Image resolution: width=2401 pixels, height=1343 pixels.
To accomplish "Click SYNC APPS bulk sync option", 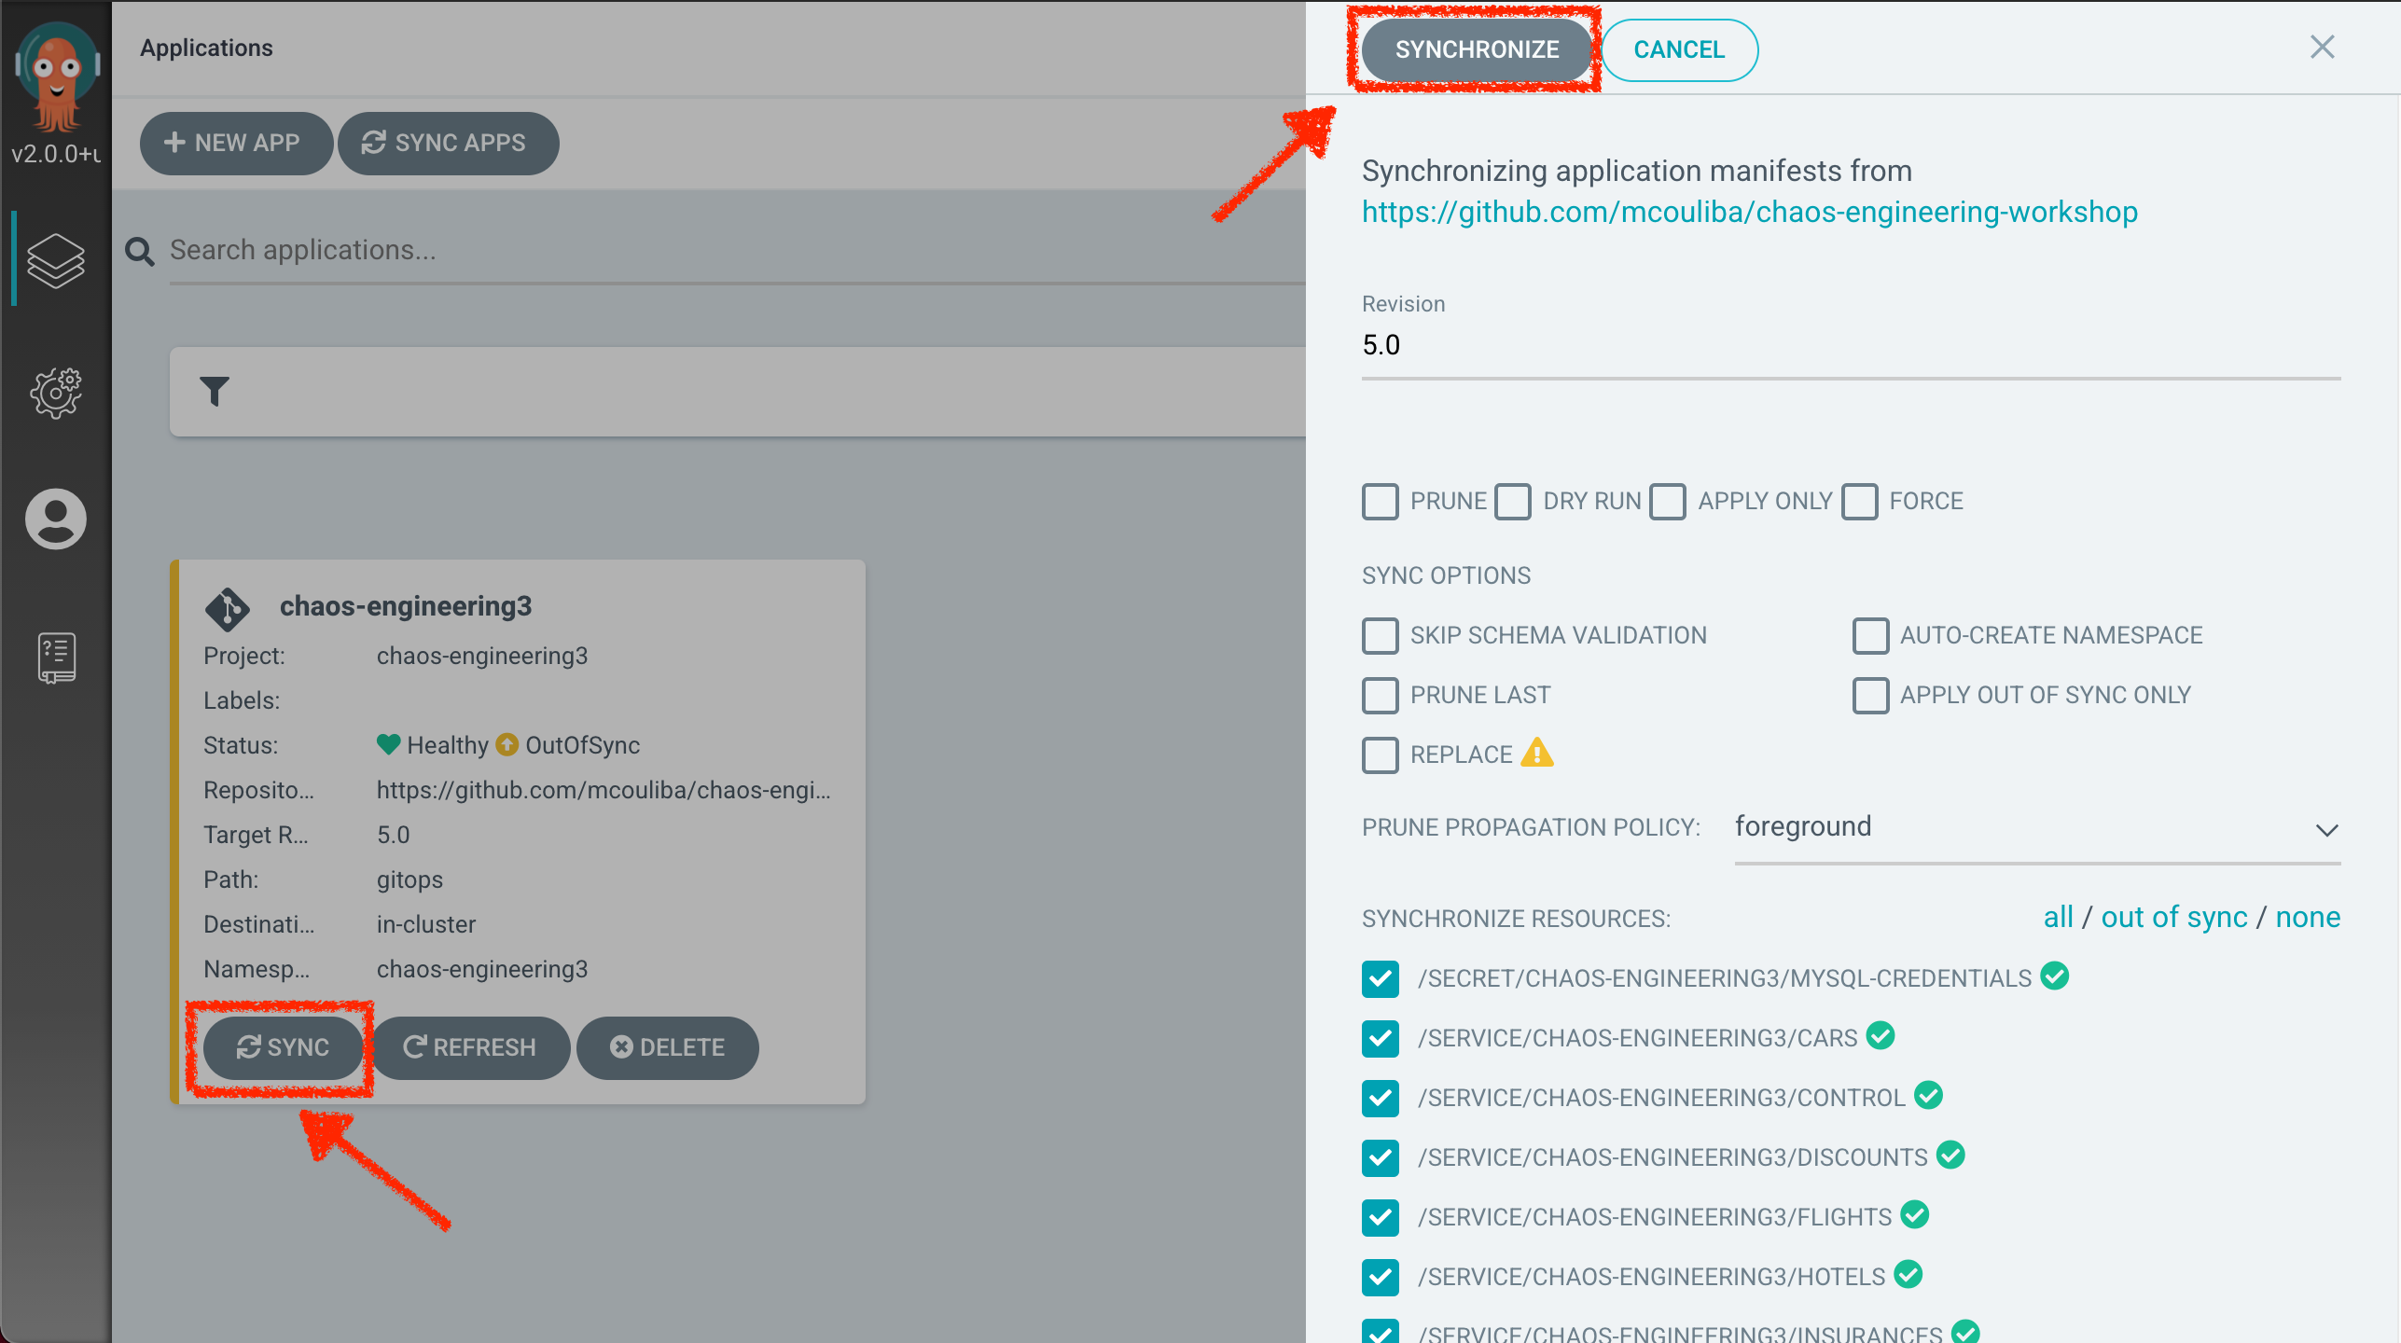I will pos(445,142).
